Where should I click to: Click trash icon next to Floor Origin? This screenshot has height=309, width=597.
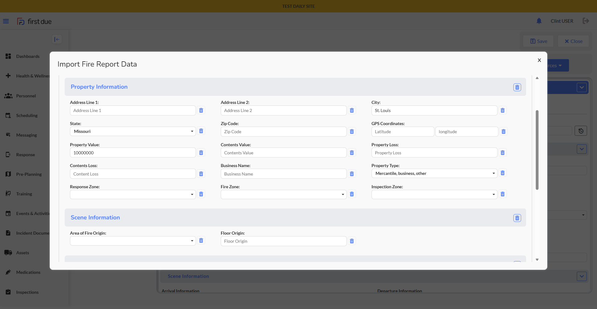point(352,241)
